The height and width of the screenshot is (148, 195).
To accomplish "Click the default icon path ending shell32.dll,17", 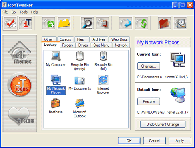I will coord(163,112).
